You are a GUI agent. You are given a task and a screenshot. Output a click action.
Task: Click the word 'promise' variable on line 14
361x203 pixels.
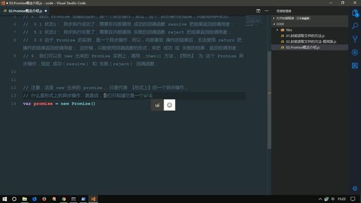point(43,104)
